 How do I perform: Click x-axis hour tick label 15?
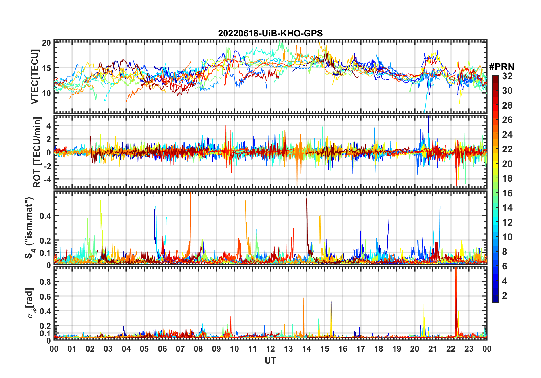tap(325, 349)
